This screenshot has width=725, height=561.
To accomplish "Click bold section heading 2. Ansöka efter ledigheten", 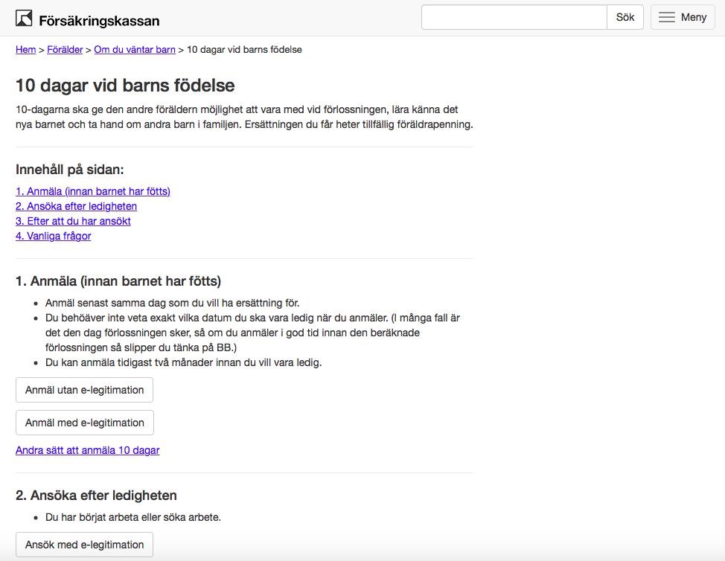I will [96, 496].
